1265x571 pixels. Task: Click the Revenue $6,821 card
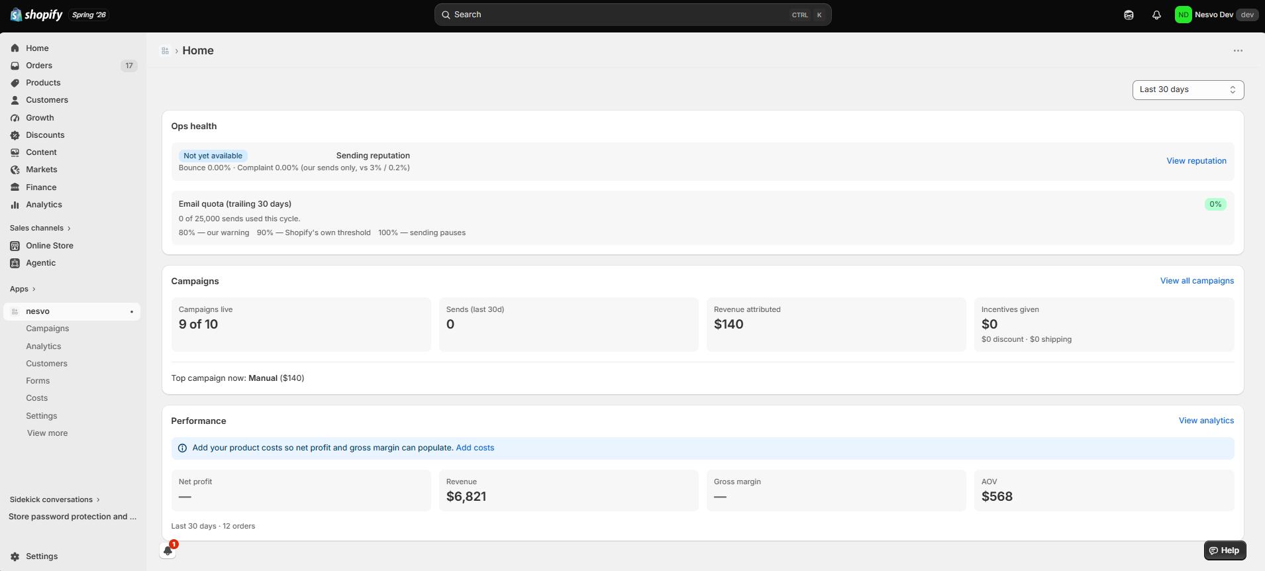coord(568,490)
